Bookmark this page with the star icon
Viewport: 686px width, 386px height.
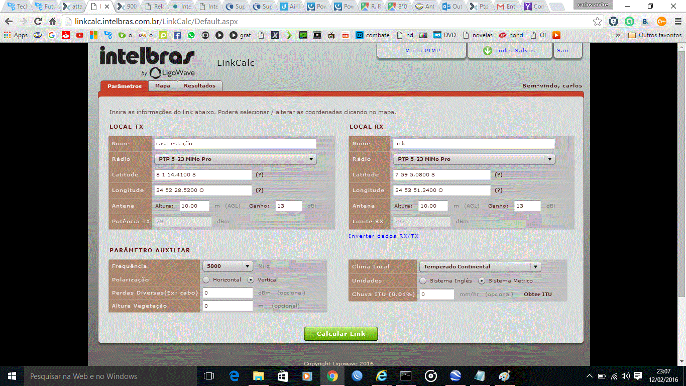coord(597,22)
